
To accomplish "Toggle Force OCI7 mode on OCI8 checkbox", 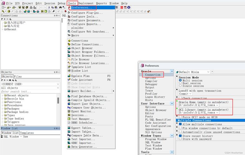I will click(180, 117).
